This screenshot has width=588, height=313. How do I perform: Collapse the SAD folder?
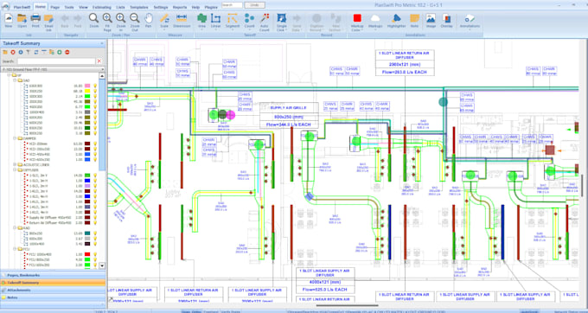click(x=15, y=80)
